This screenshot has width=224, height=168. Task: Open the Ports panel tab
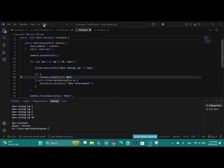64,101
